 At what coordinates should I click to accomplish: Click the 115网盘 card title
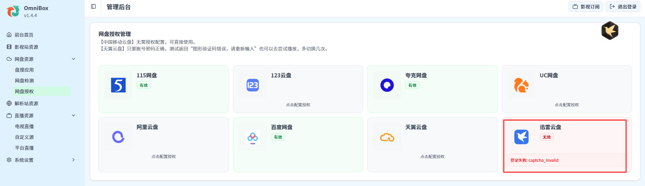pyautogui.click(x=147, y=75)
